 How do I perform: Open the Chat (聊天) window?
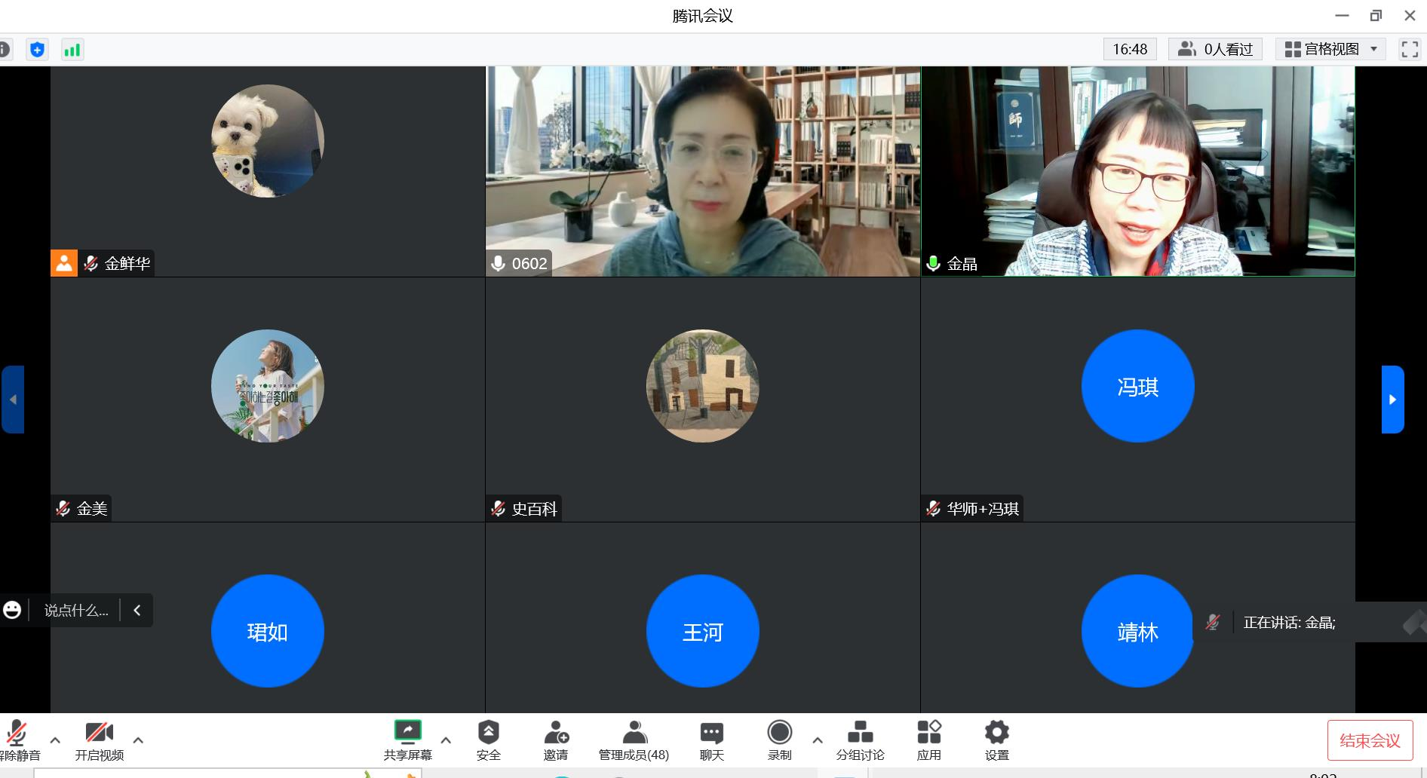pyautogui.click(x=711, y=740)
